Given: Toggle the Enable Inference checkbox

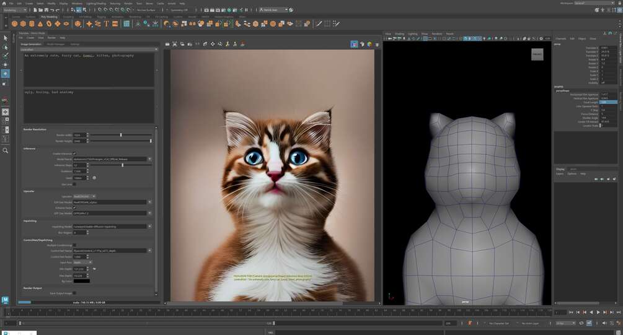Looking at the screenshot, I should pos(74,153).
